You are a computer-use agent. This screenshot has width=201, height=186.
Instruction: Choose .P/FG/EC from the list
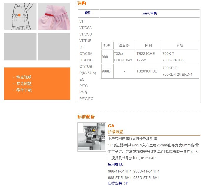86,99
